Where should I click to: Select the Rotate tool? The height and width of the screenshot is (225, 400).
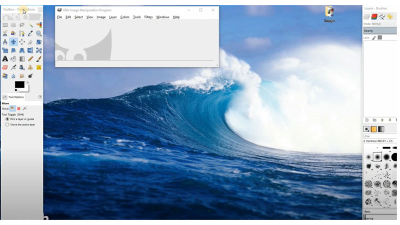point(39,42)
